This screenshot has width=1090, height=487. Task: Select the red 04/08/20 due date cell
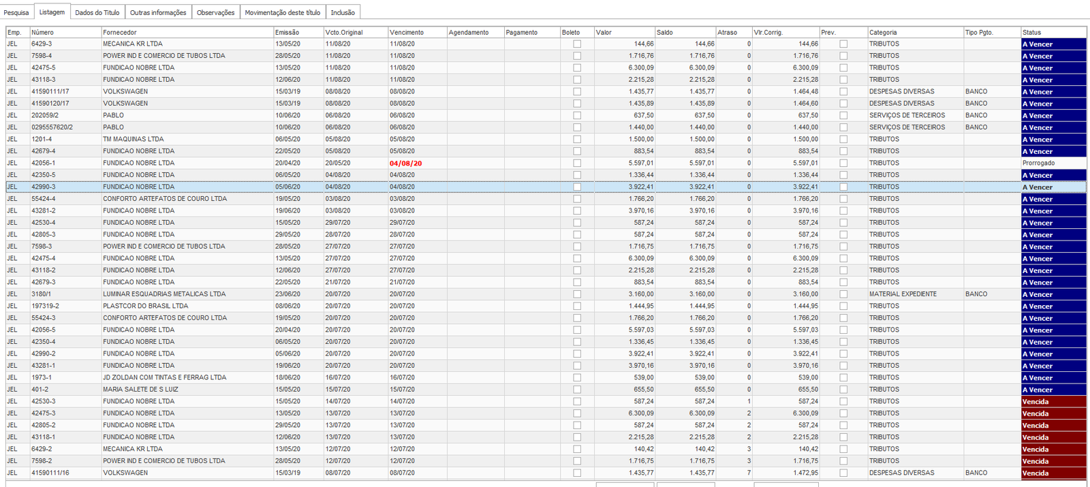[406, 163]
